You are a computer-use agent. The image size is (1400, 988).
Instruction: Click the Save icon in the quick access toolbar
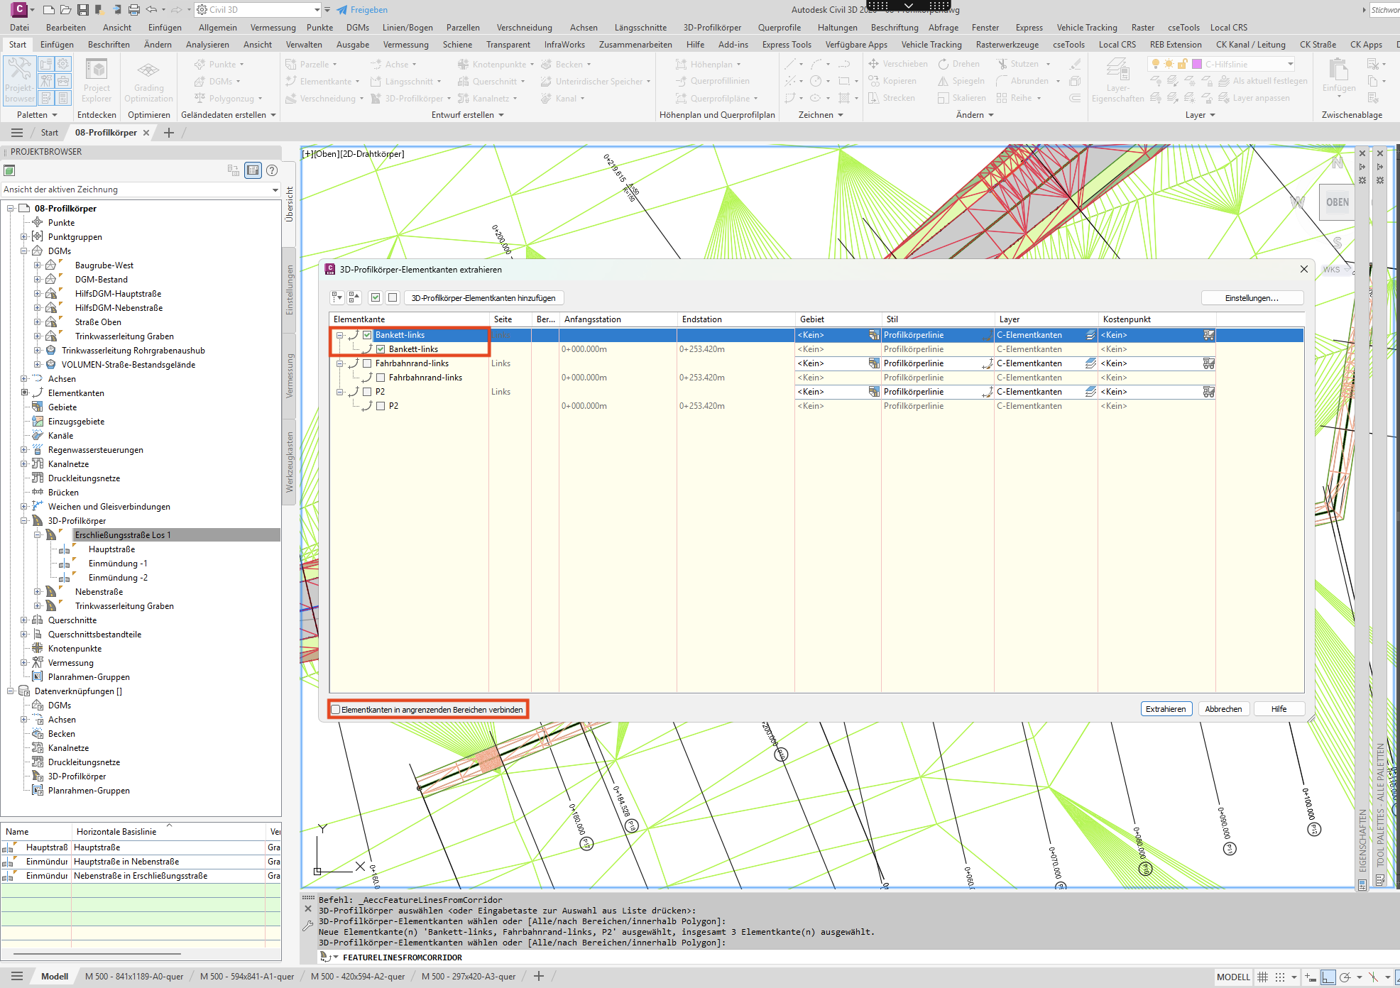click(x=83, y=10)
